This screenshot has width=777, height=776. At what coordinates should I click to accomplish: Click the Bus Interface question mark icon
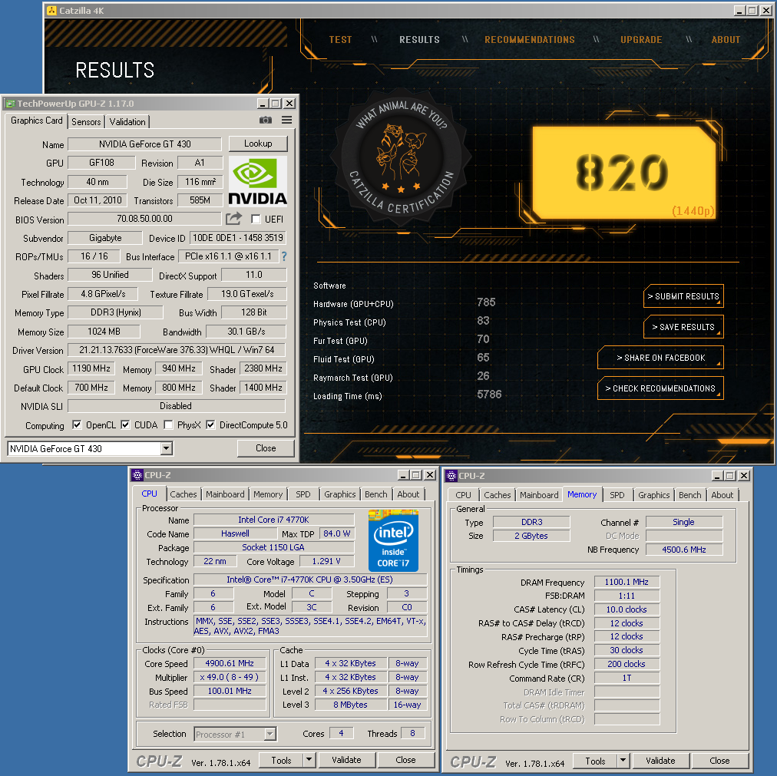tap(284, 256)
